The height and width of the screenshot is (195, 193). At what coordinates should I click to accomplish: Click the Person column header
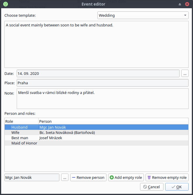(x=113, y=121)
